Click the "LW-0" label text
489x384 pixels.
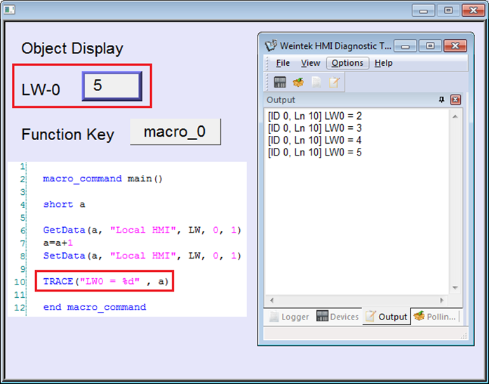click(41, 90)
